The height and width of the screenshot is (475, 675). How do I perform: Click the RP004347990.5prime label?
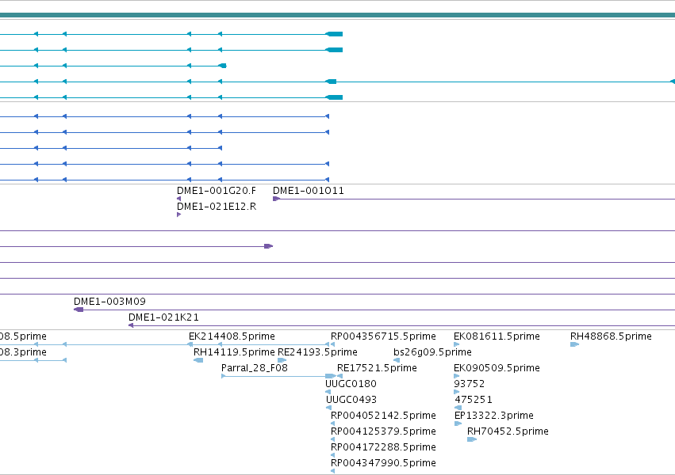pyautogui.click(x=383, y=463)
